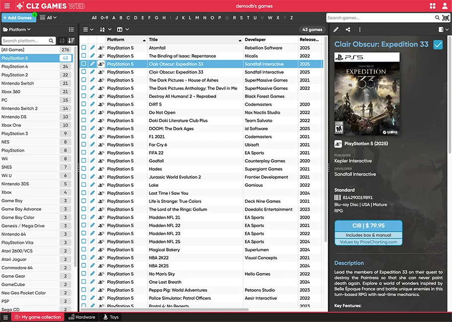Open the apps grid icon

click(433, 6)
